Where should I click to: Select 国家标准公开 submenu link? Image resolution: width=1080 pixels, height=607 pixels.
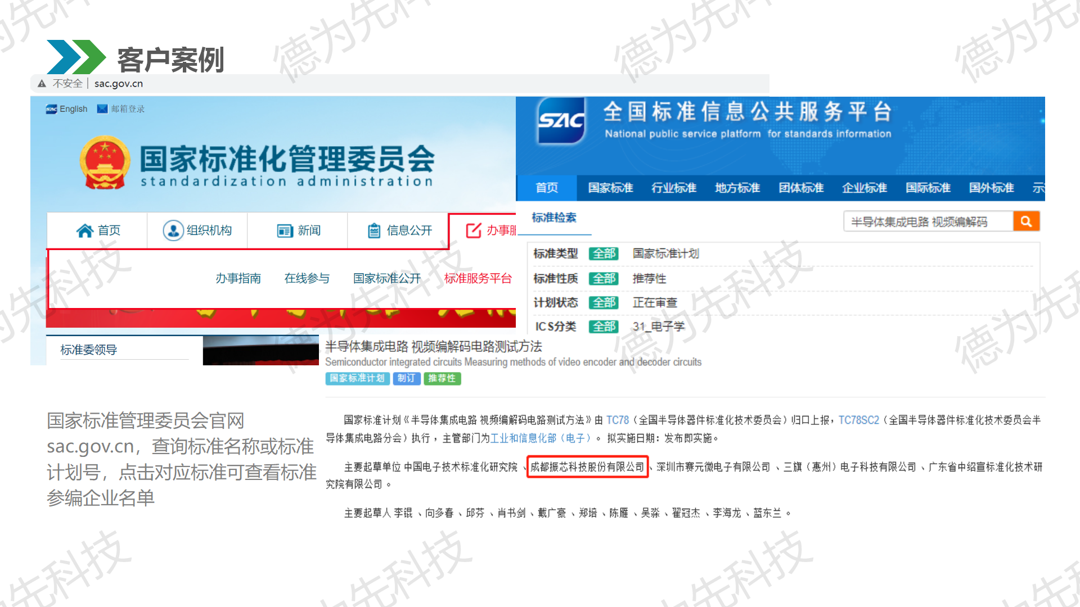pos(387,278)
